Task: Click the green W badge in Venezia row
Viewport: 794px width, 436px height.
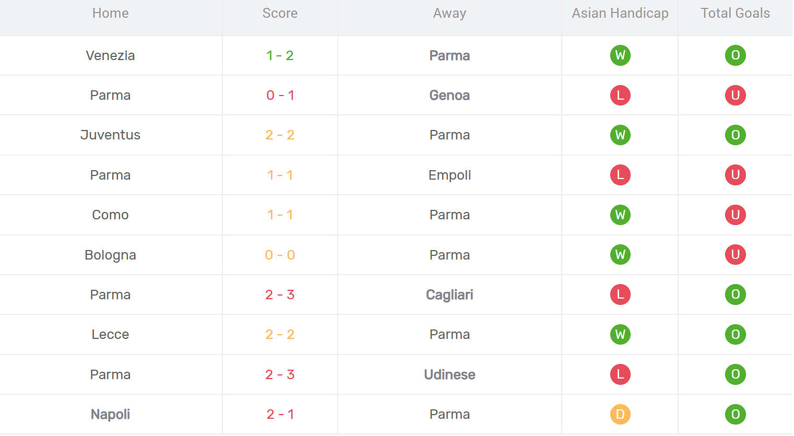Action: 620,55
